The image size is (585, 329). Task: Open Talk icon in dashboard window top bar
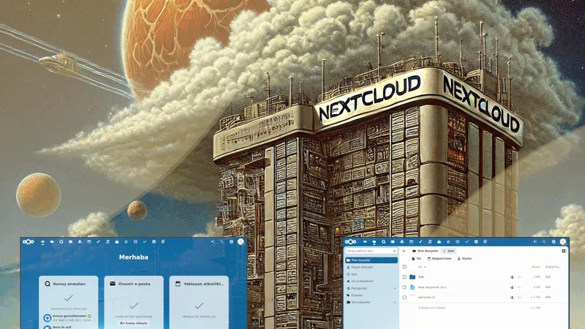[x=61, y=242]
